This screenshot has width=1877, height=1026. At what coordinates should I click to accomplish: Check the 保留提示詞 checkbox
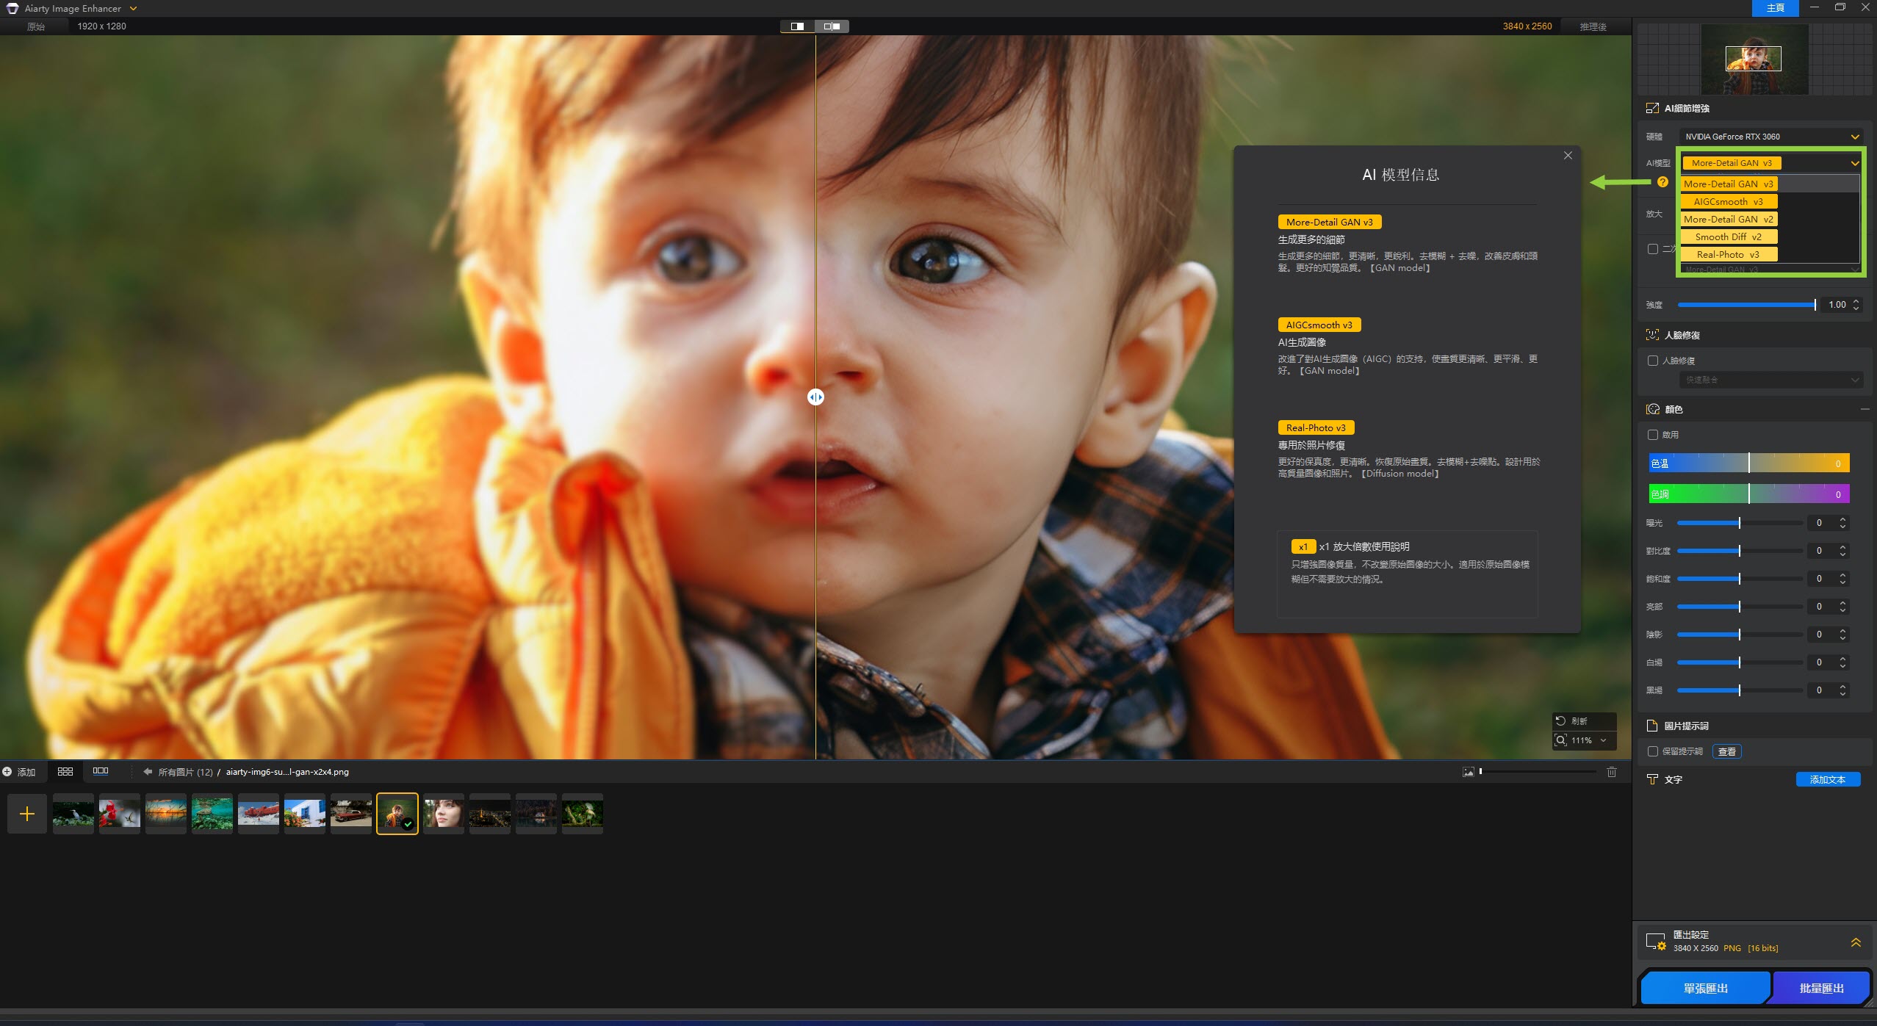pos(1653,751)
